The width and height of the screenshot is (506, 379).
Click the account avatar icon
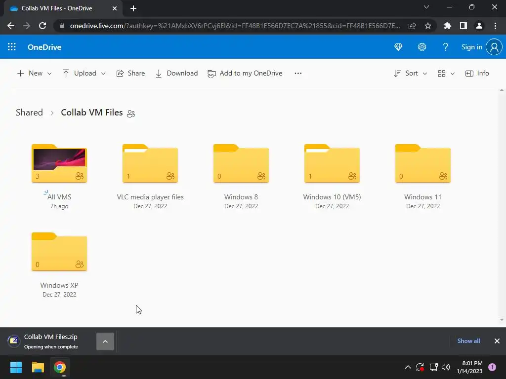pos(494,47)
